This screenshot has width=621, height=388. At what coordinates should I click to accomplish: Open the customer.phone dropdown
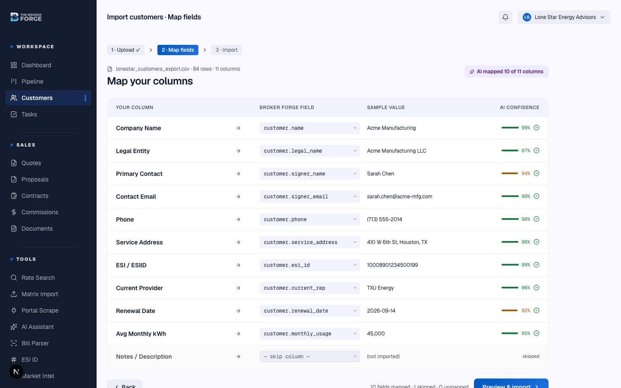(310, 219)
